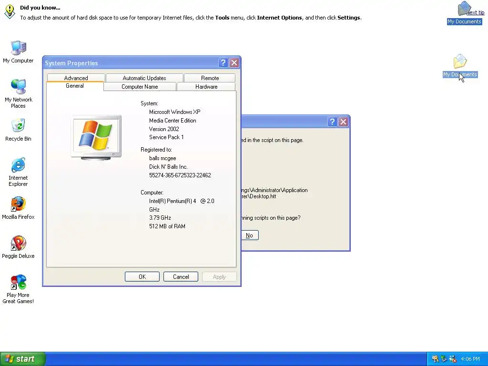Click the '3.79 GHz' text

(x=160, y=217)
